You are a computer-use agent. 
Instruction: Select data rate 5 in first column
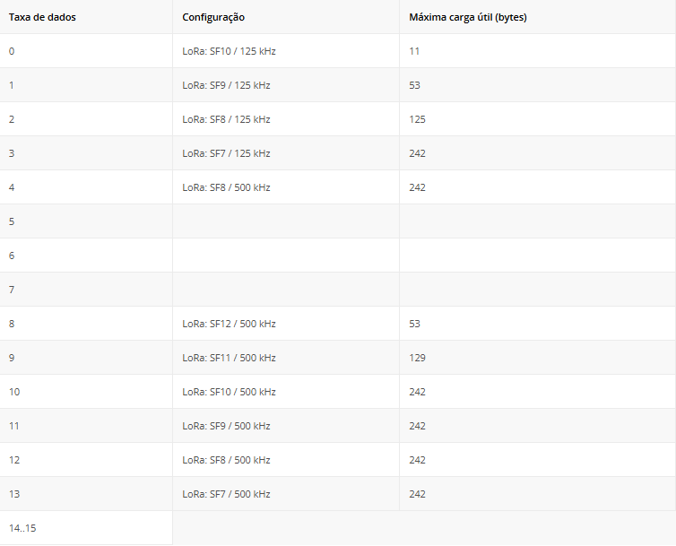pos(12,221)
